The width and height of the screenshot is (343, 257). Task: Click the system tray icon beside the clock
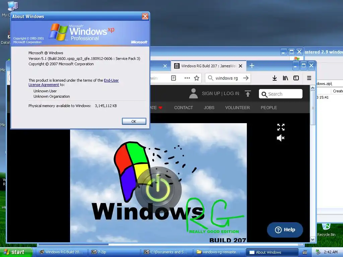pyautogui.click(x=318, y=252)
